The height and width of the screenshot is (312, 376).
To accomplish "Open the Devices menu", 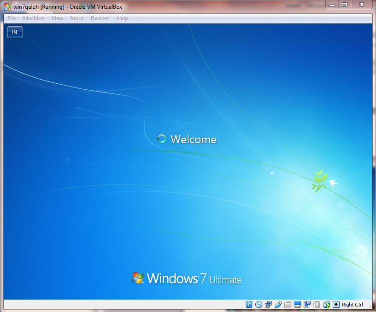I will [x=100, y=18].
